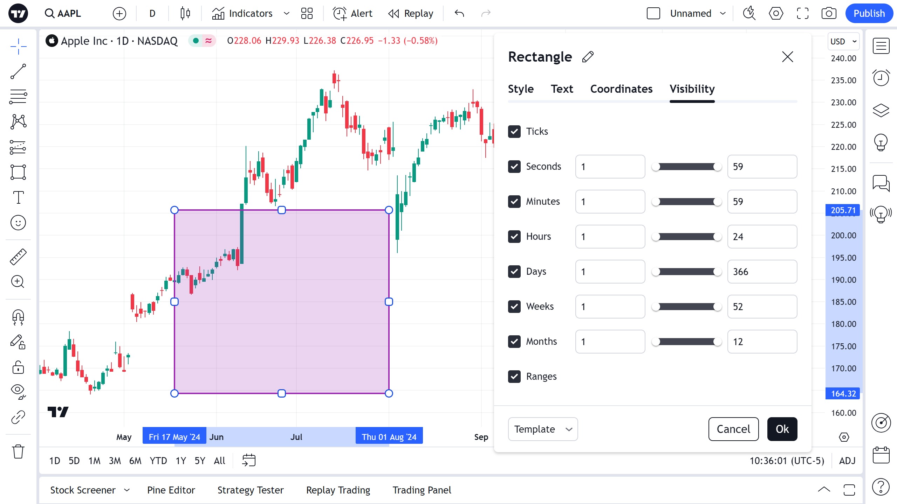Expand the Stock Screener dropdown arrow

tap(127, 490)
